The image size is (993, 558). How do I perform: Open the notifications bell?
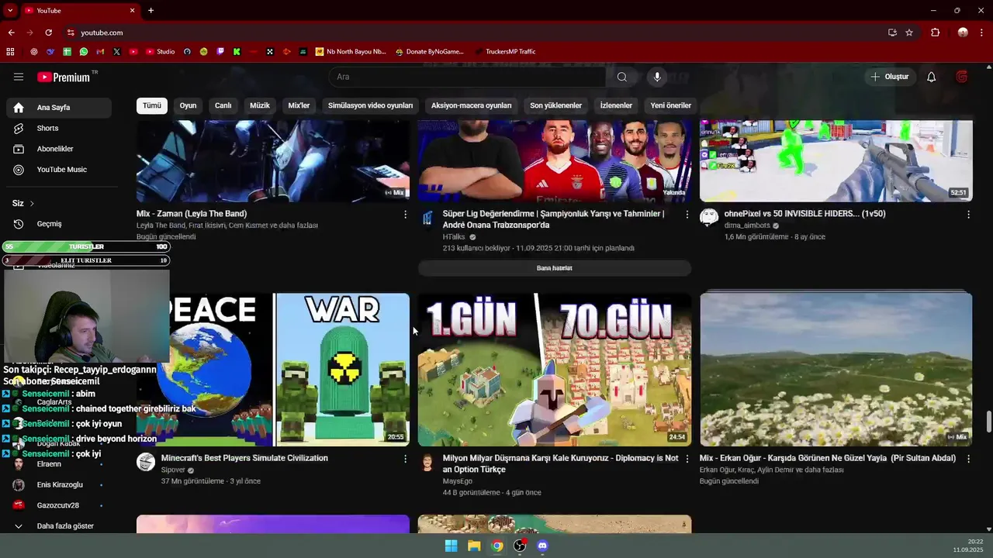click(931, 77)
